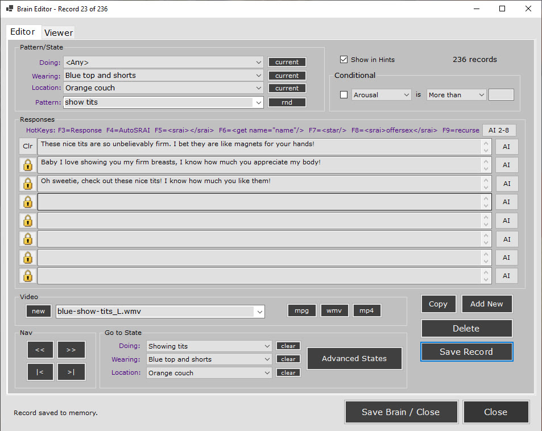Go to next record with >> button
542x431 pixels.
pyautogui.click(x=71, y=350)
